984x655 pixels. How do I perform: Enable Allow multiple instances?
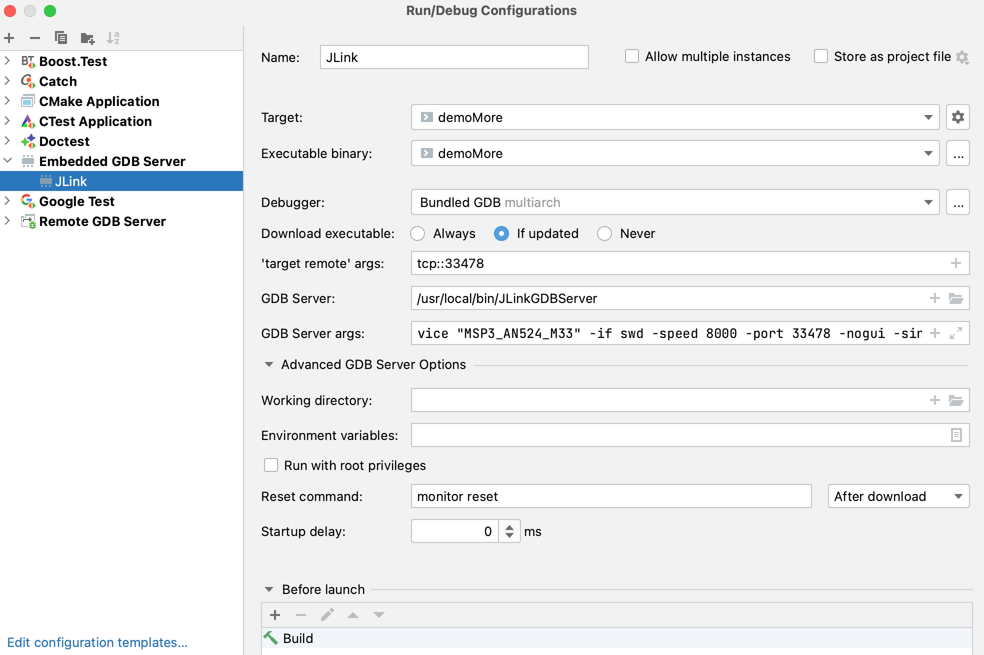[631, 56]
